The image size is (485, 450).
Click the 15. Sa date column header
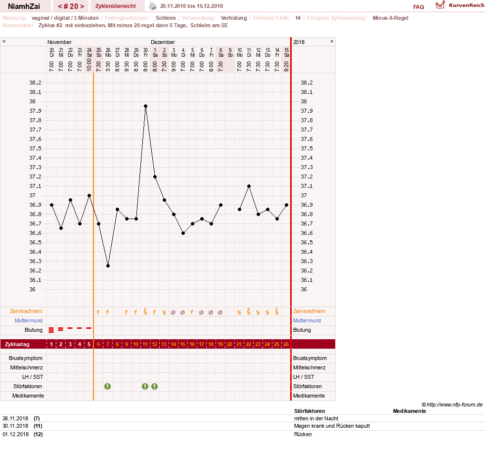pyautogui.click(x=286, y=52)
